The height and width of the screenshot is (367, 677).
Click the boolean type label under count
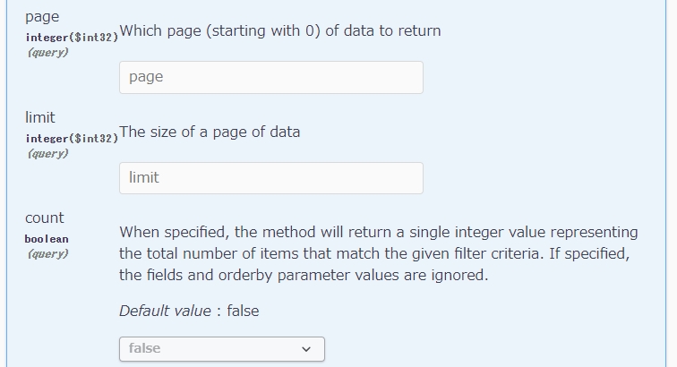(47, 239)
